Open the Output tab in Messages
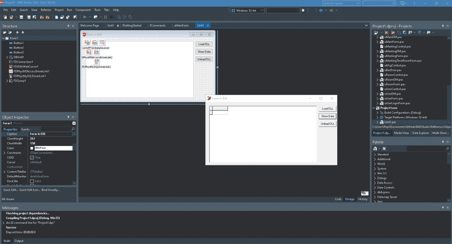The width and height of the screenshot is (452, 244). click(19, 241)
